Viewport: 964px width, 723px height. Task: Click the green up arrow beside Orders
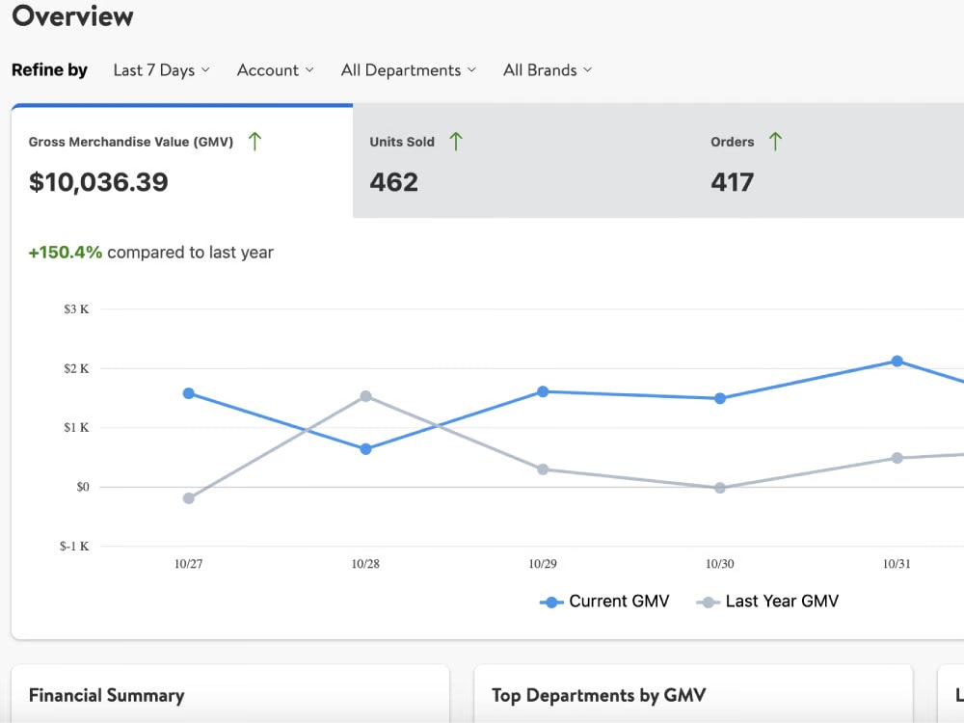click(775, 142)
